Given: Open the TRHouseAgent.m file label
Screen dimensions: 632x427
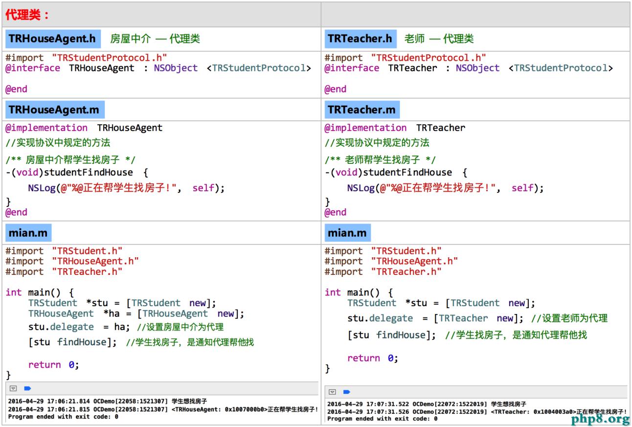Looking at the screenshot, I should [x=54, y=110].
